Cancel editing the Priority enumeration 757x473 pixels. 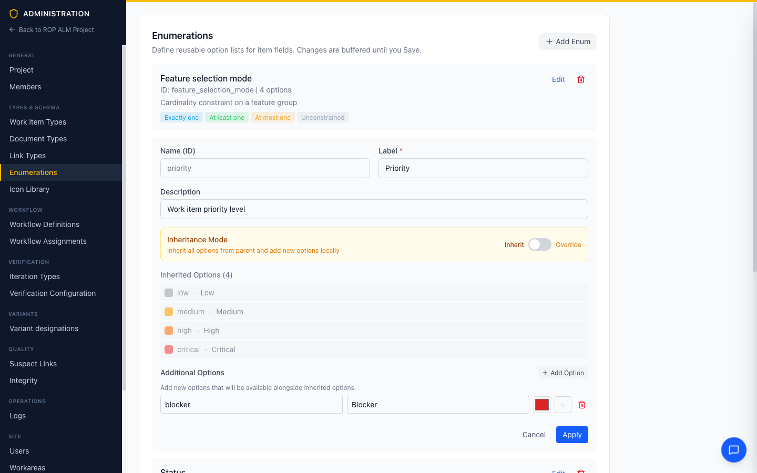click(x=534, y=435)
